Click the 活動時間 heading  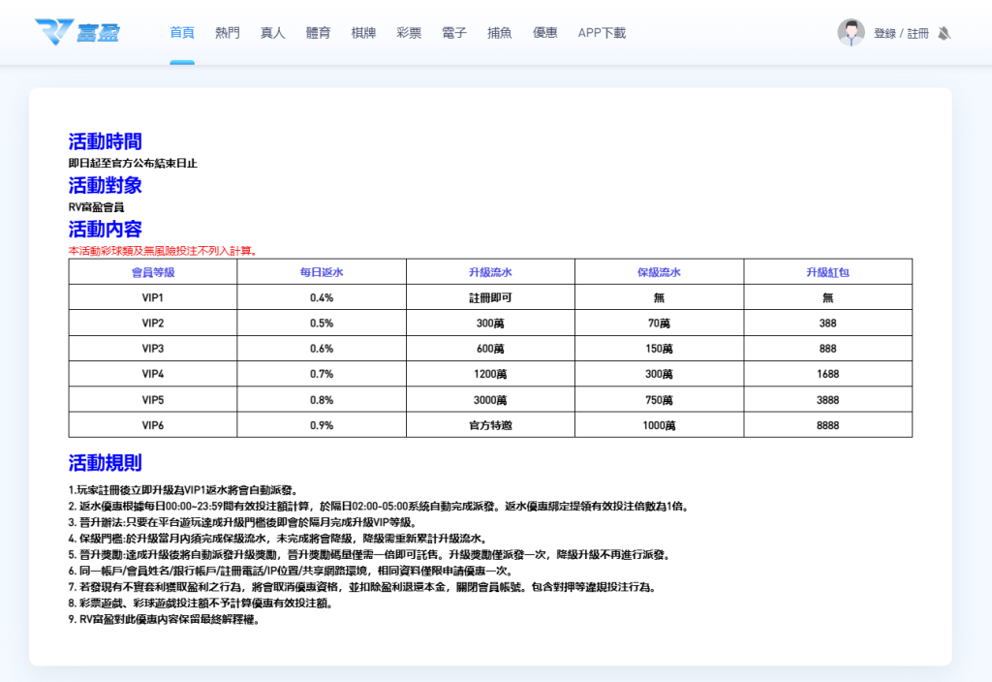pyautogui.click(x=104, y=141)
